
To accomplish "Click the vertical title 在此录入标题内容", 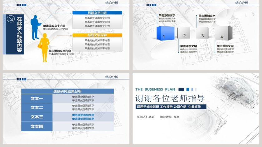I will click(x=19, y=34).
